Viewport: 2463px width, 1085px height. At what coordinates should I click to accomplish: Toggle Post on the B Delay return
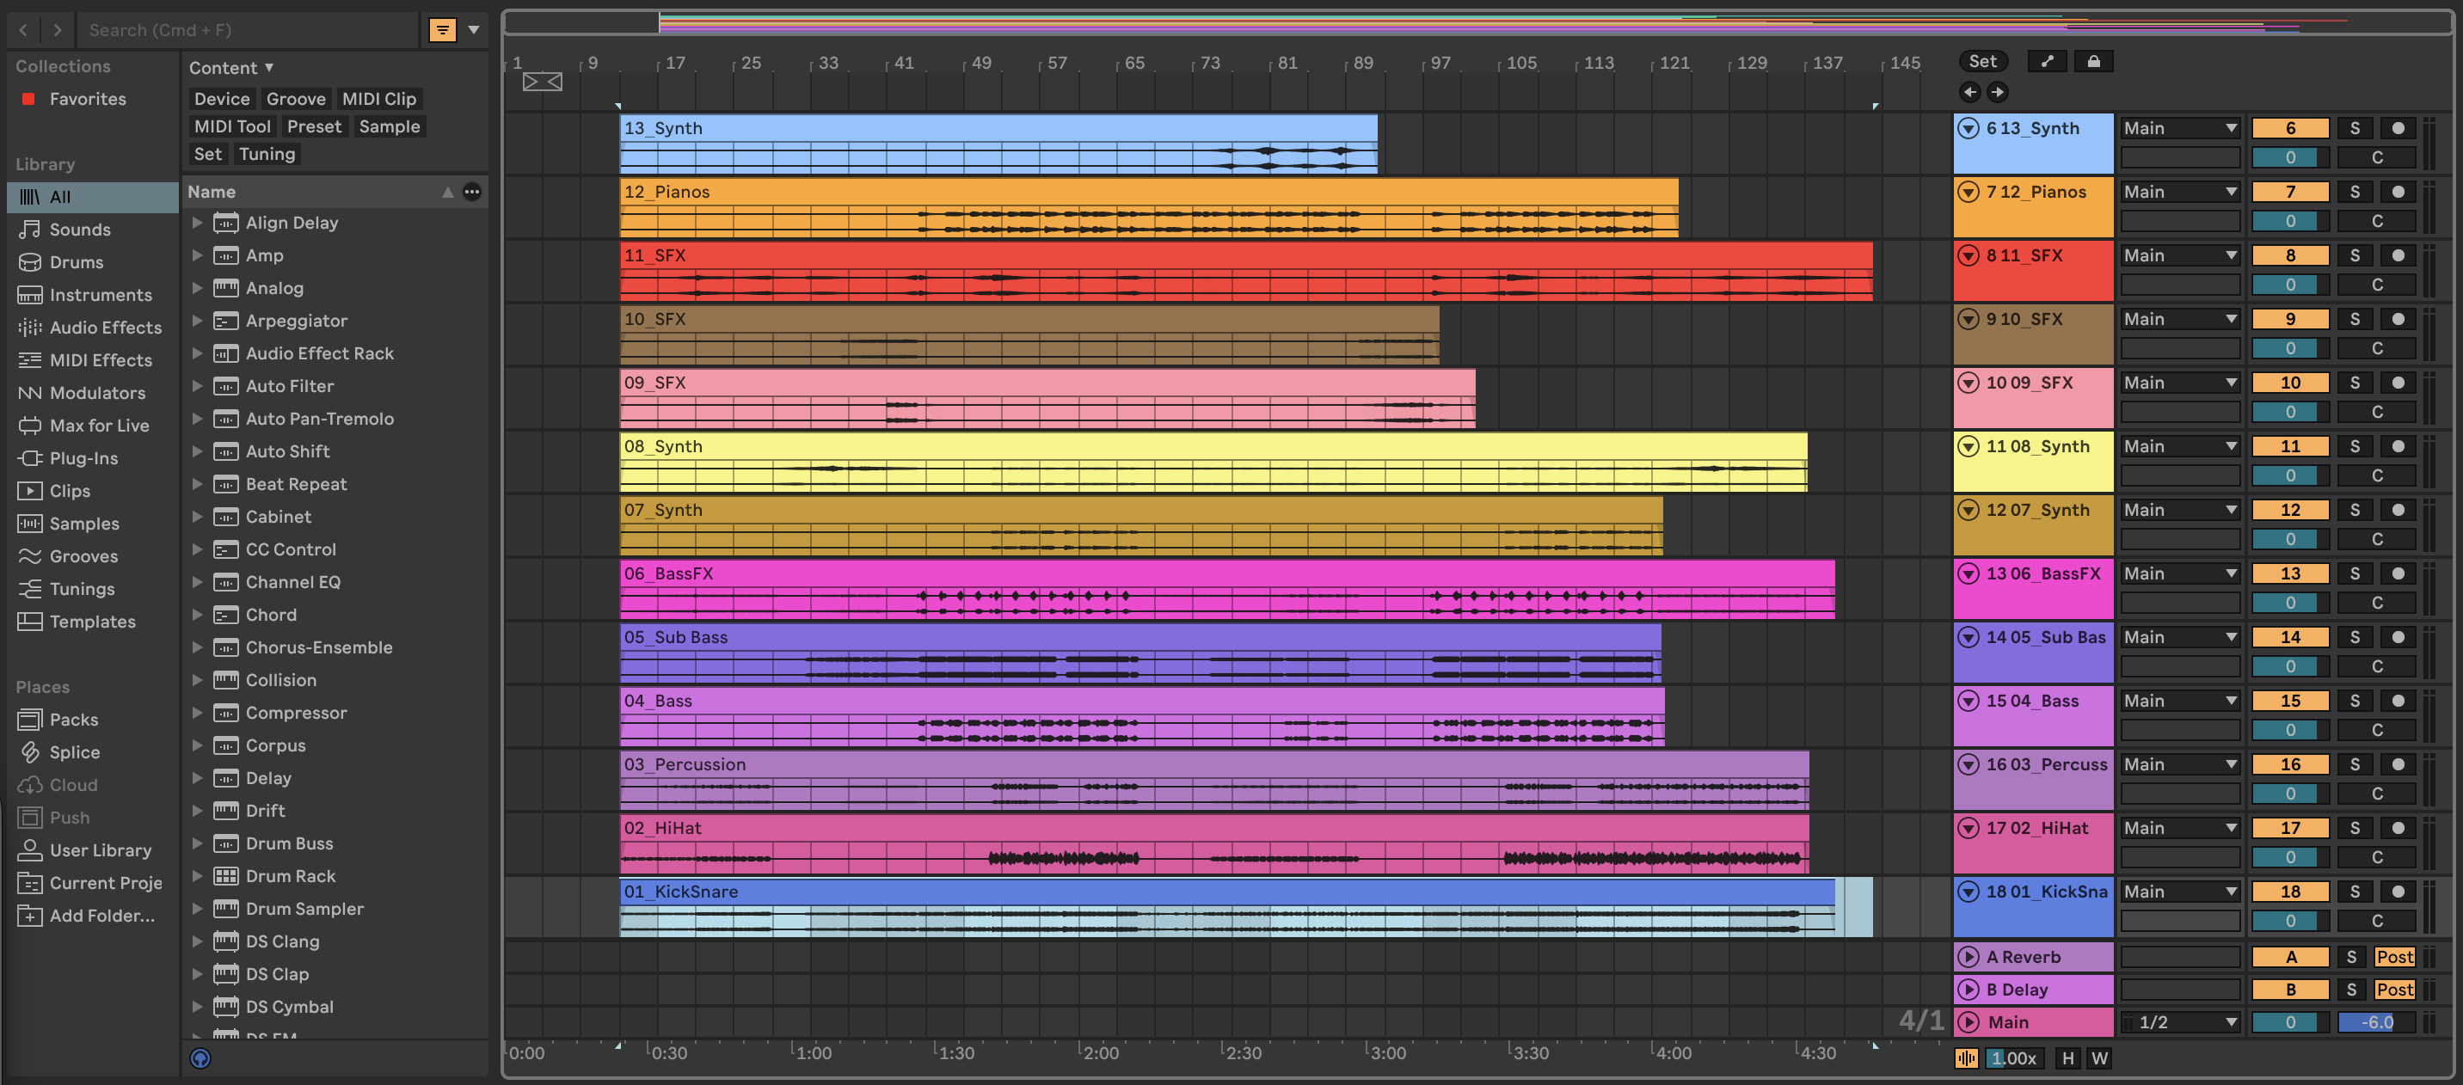click(x=2394, y=990)
